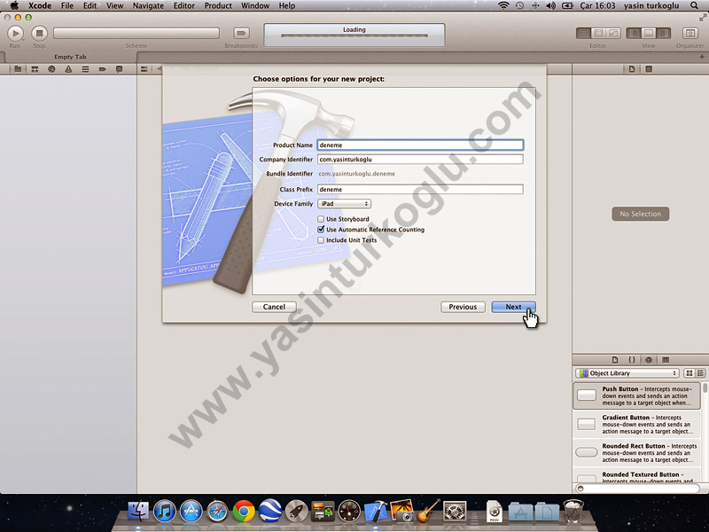Open Finder from the Dock
The width and height of the screenshot is (709, 532).
point(138,512)
